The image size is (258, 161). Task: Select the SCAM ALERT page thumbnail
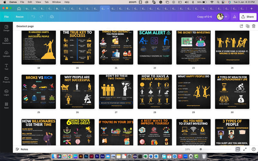(155, 47)
